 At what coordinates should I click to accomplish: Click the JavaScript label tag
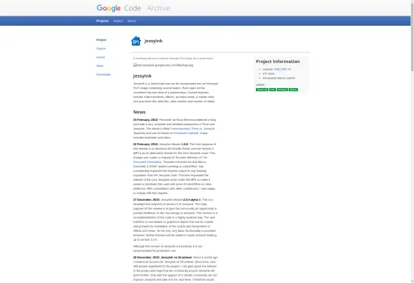click(x=262, y=90)
